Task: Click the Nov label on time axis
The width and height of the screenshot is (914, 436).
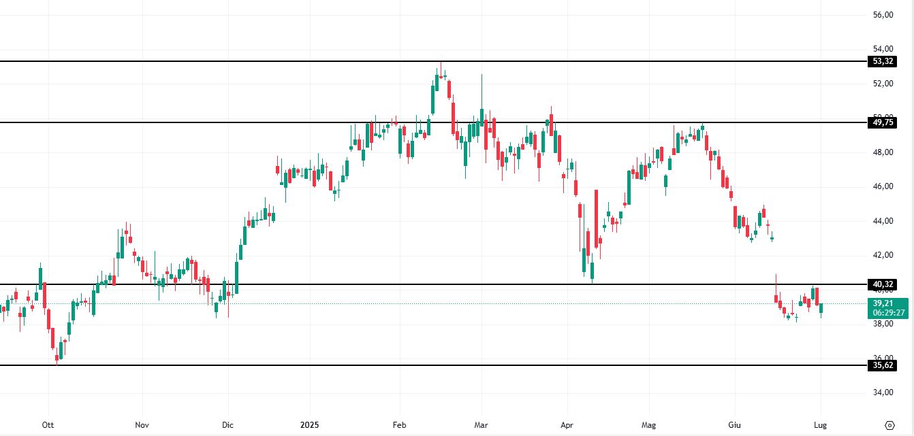Action: (x=142, y=425)
